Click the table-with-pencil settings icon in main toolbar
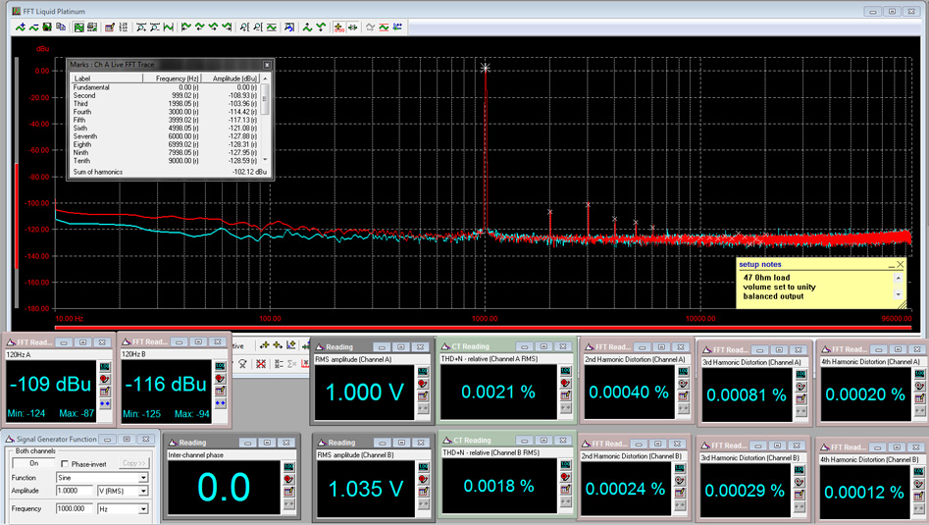Screen dimensions: 929x525 [x=110, y=27]
